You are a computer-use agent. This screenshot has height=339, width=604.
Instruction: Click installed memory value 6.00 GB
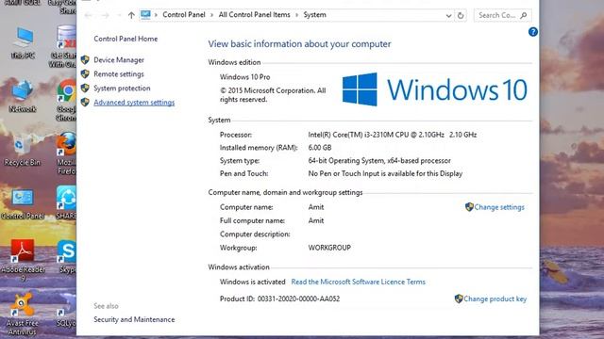pyautogui.click(x=320, y=148)
